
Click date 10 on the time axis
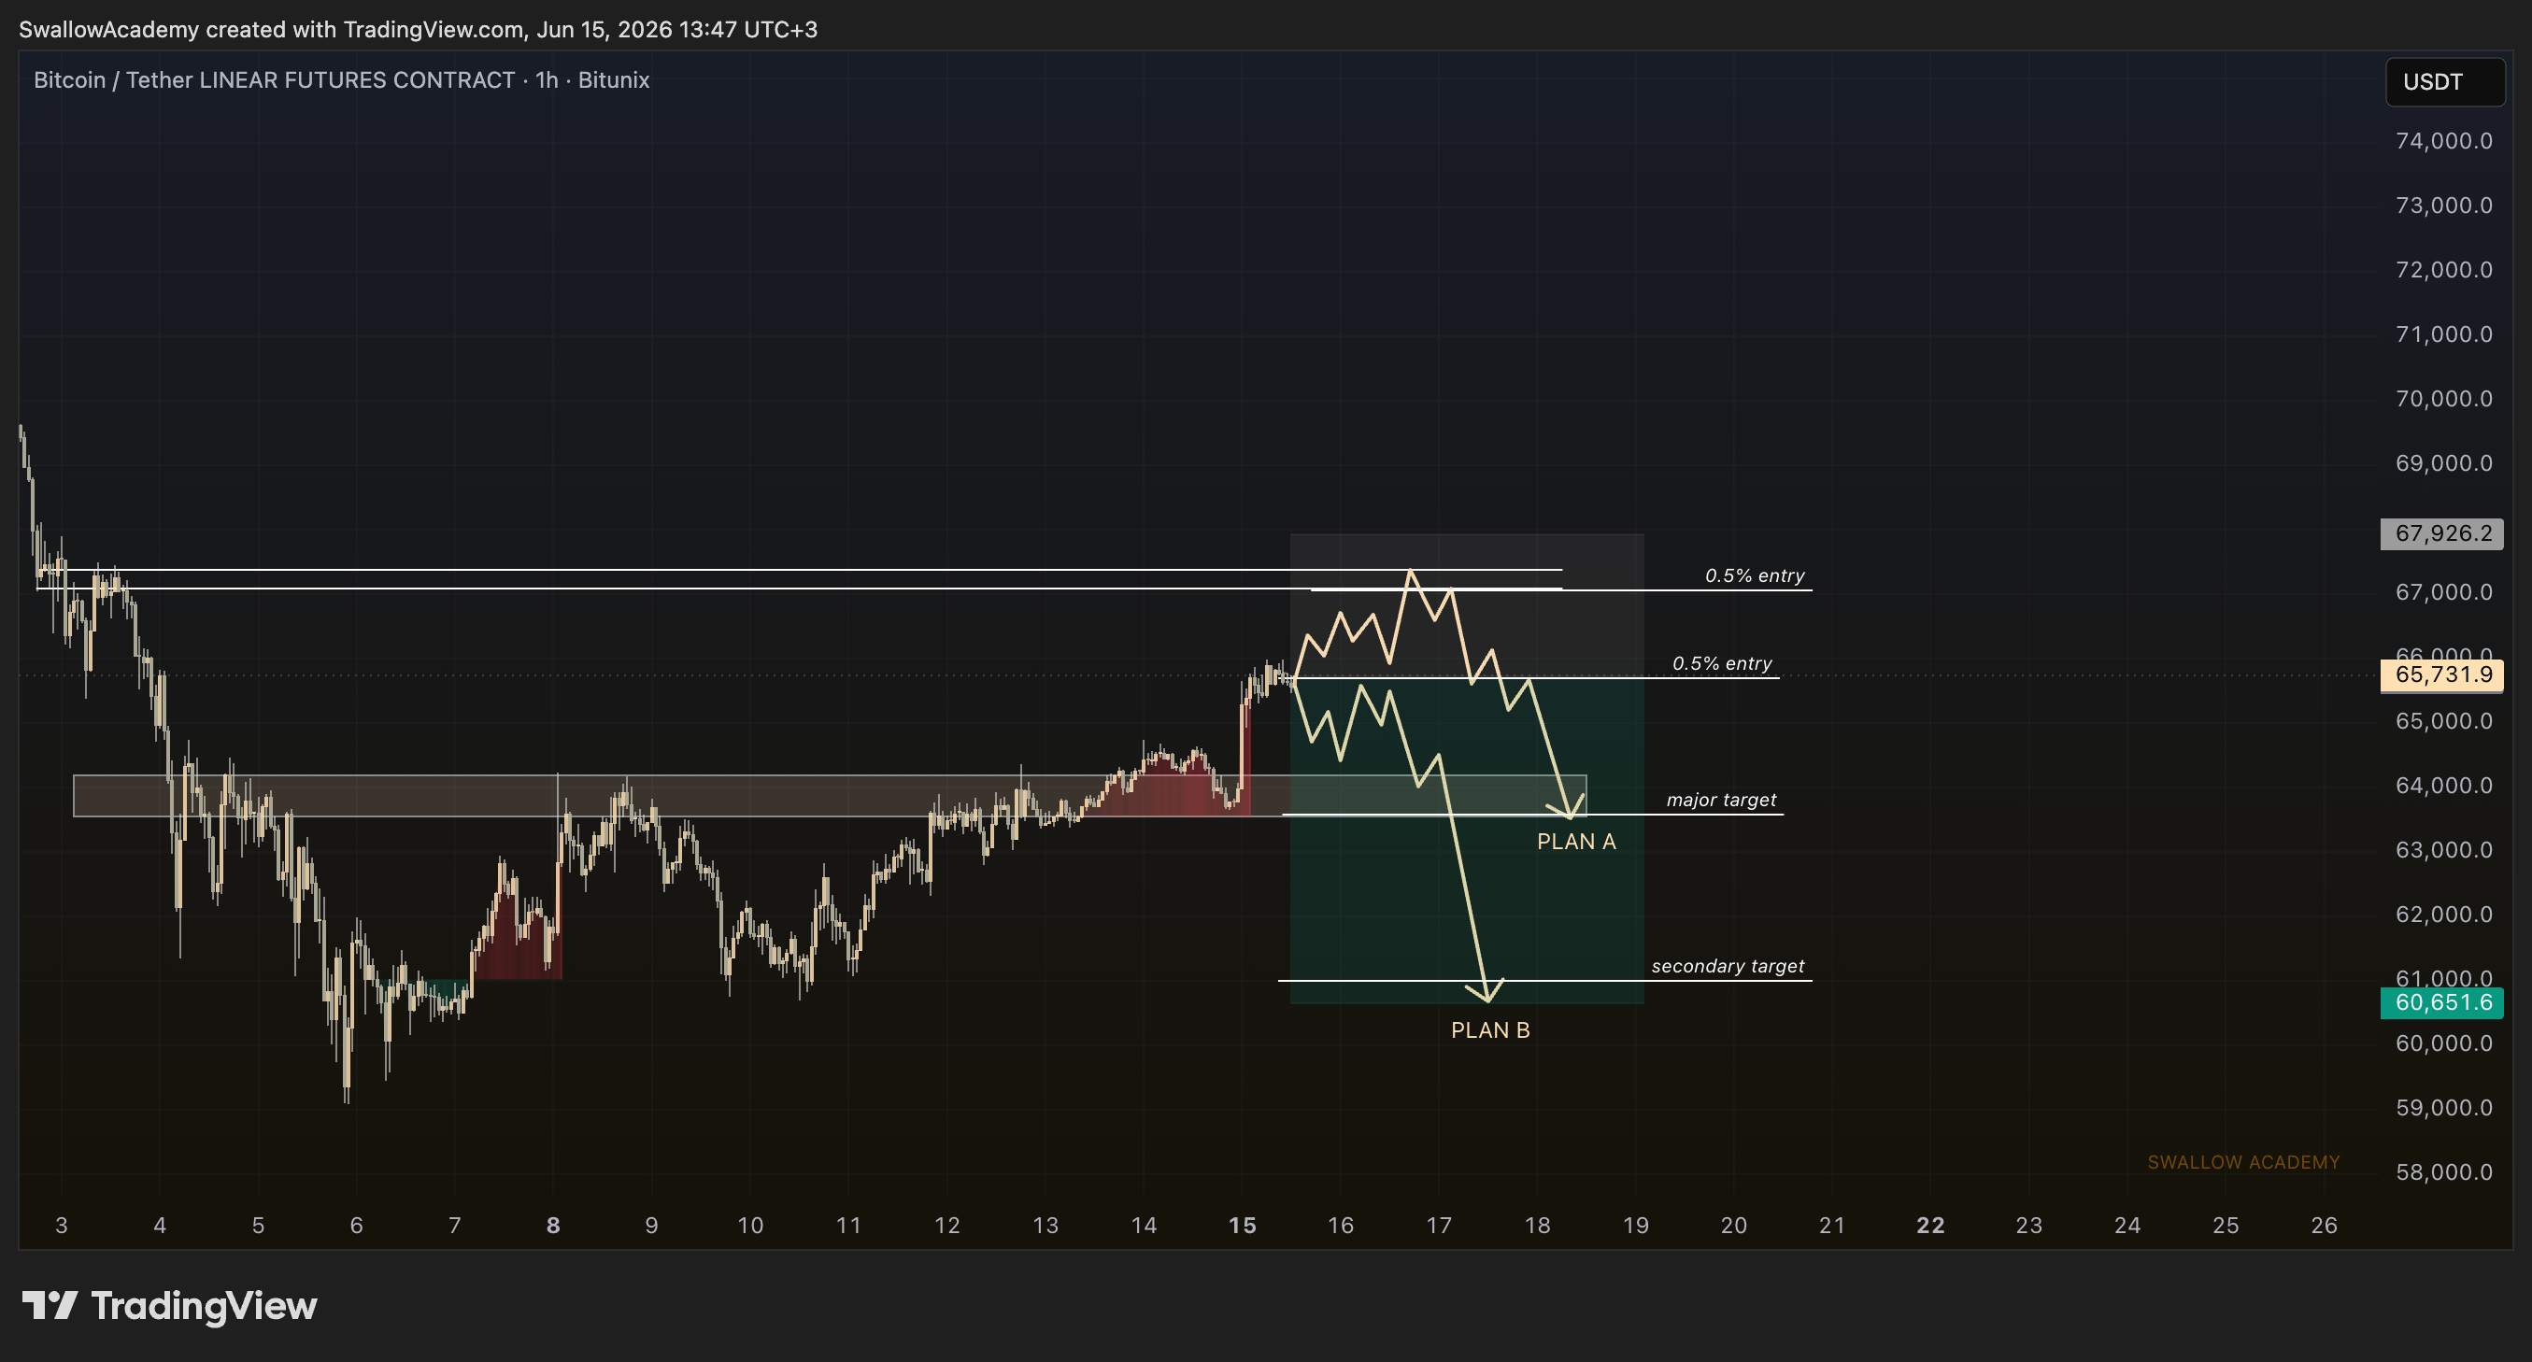click(750, 1226)
